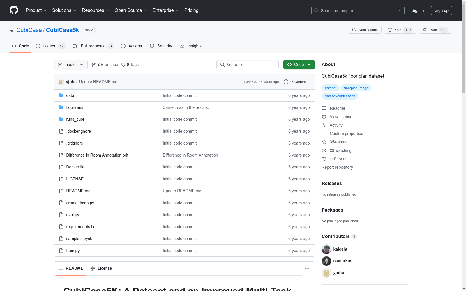Click the Sign up button
This screenshot has height=291, width=466.
point(442,10)
